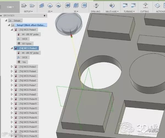This screenshot has height=138, width=165.
Task: Click probe icon beside WCS Probe13
Action: click(16, 108)
